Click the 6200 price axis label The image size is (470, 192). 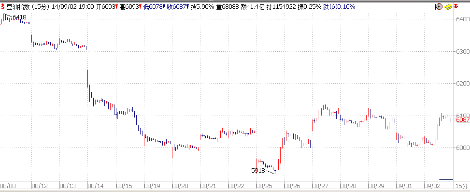[x=463, y=83]
